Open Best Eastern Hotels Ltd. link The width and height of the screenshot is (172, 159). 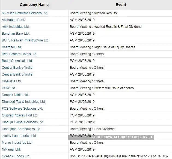[x=19, y=54]
